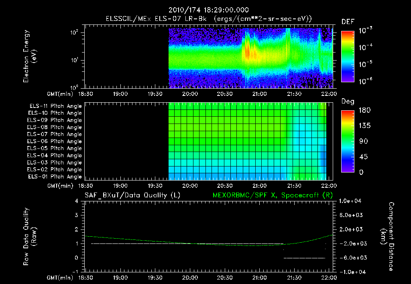411x284 pixels.
Task: Click the Deg pitch angle color bar
Action: pyautogui.click(x=348, y=141)
